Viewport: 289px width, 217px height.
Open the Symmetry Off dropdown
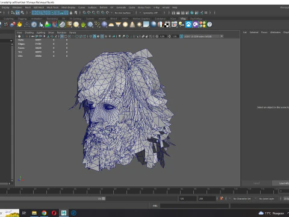[x=151, y=13]
